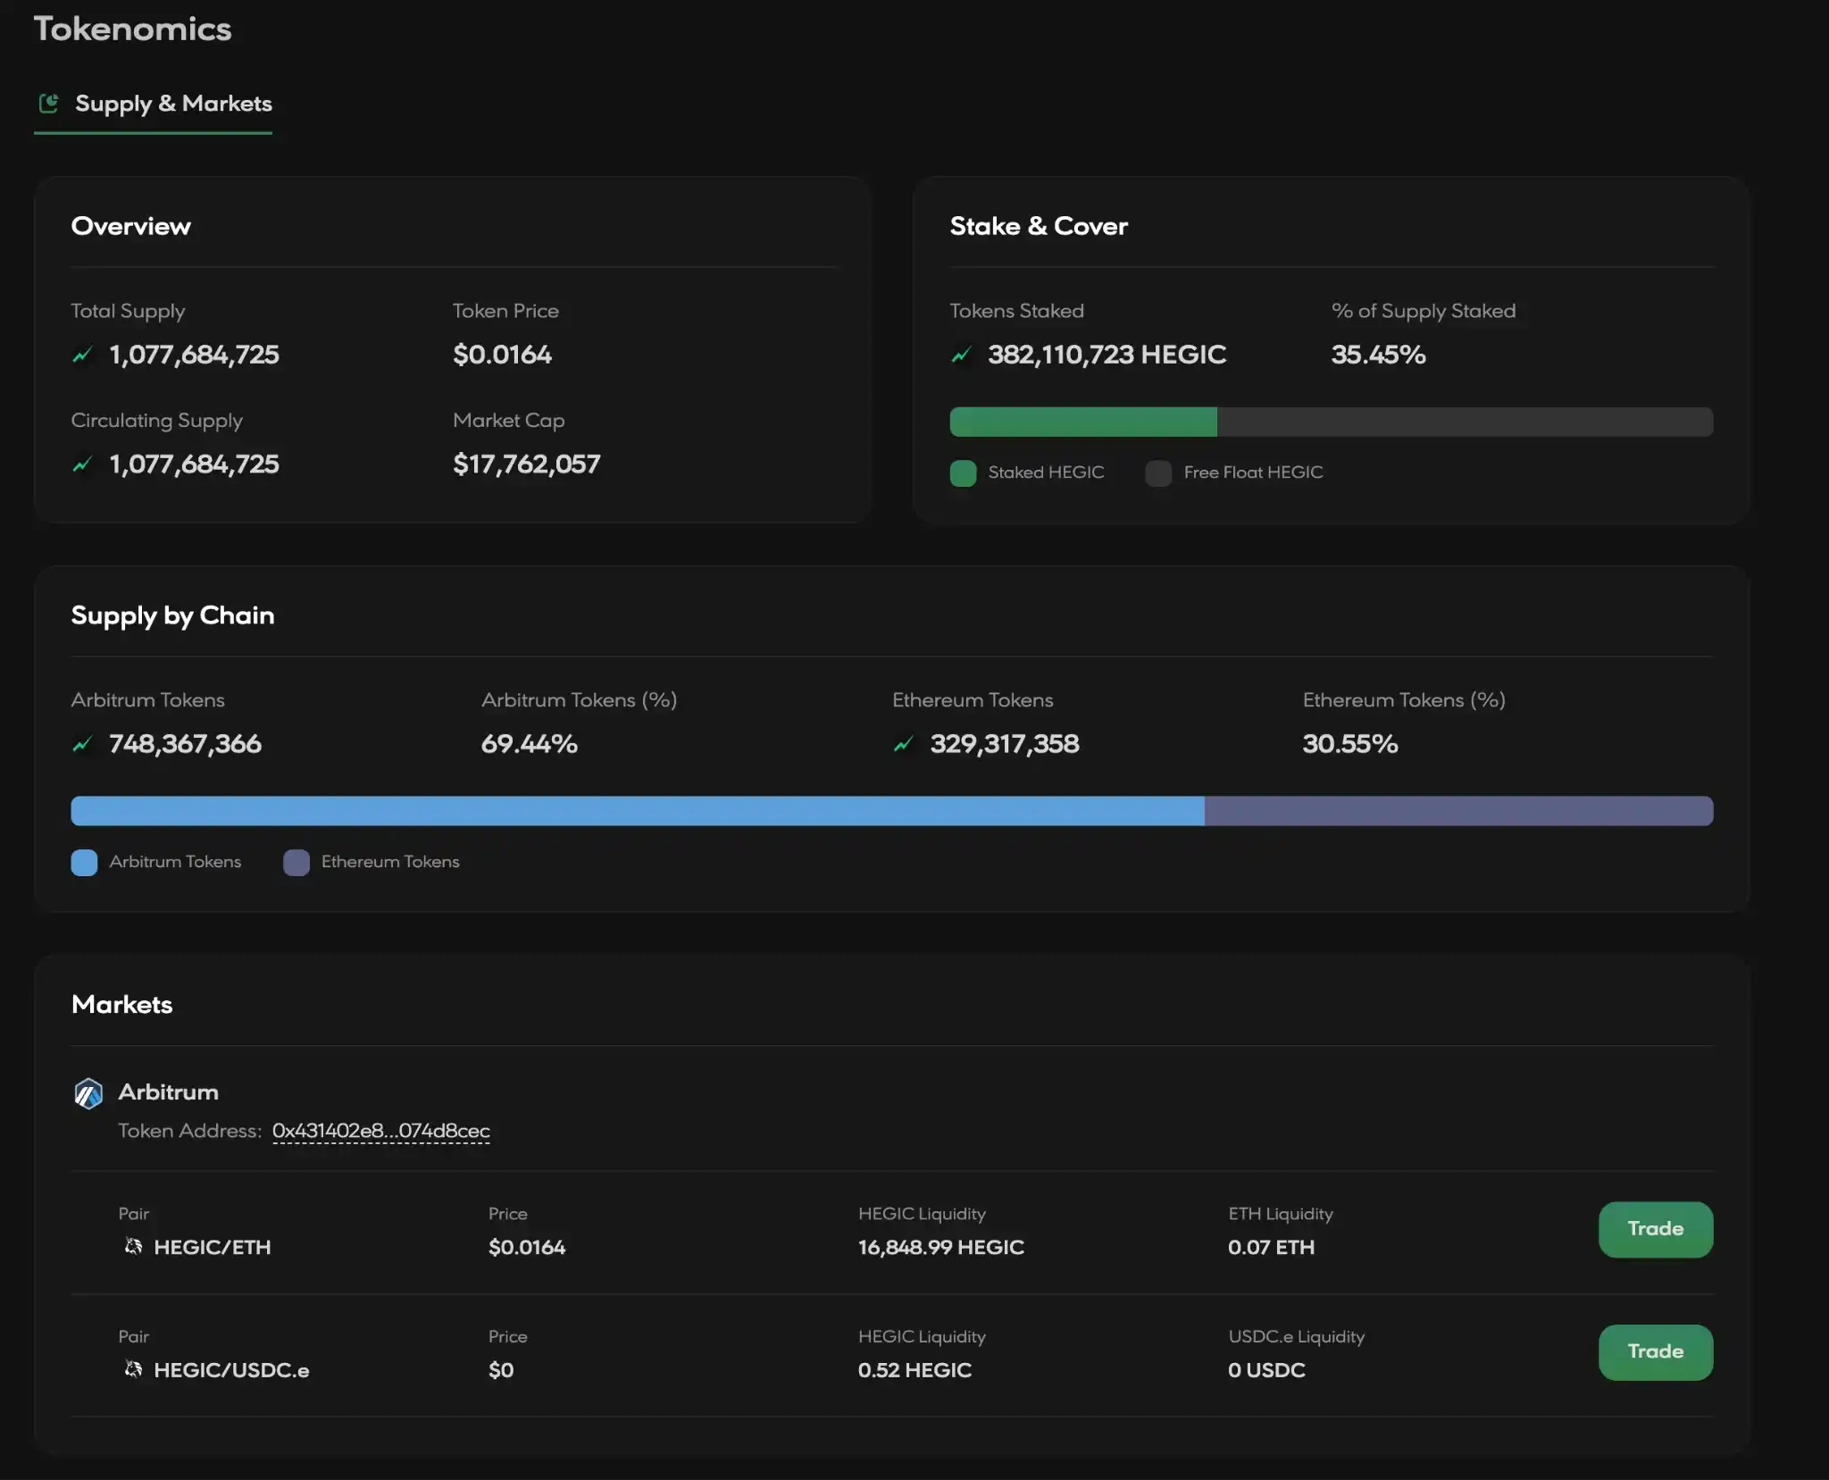The width and height of the screenshot is (1829, 1480).
Task: Click the Ethereum Tokens value 329,317,358
Action: click(1005, 744)
